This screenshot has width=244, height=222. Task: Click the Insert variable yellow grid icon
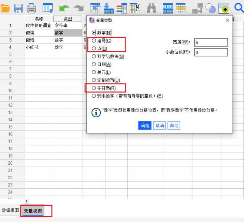tap(181, 9)
